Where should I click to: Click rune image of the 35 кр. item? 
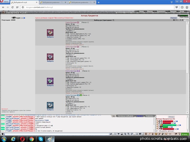tap(50, 81)
